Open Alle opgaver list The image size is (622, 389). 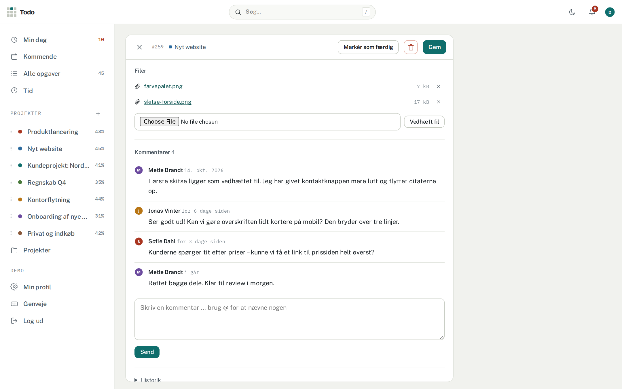(x=57, y=73)
